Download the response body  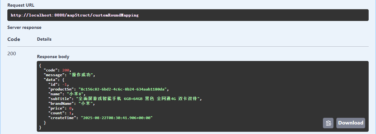coord(351,123)
